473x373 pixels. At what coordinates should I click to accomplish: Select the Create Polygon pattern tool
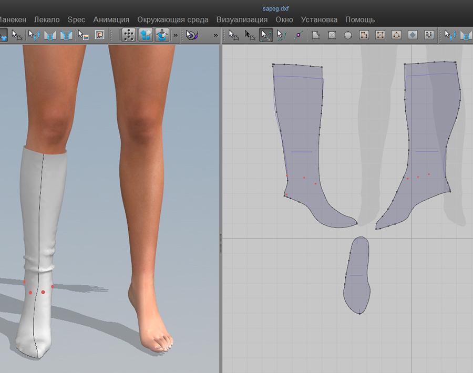click(x=315, y=35)
